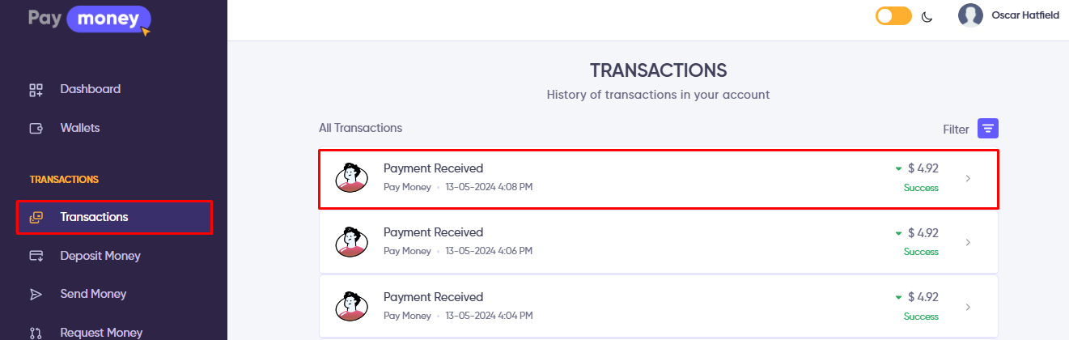Screen dimensions: 1069x340
Task: Click the moon dark mode icon
Action: pyautogui.click(x=927, y=16)
